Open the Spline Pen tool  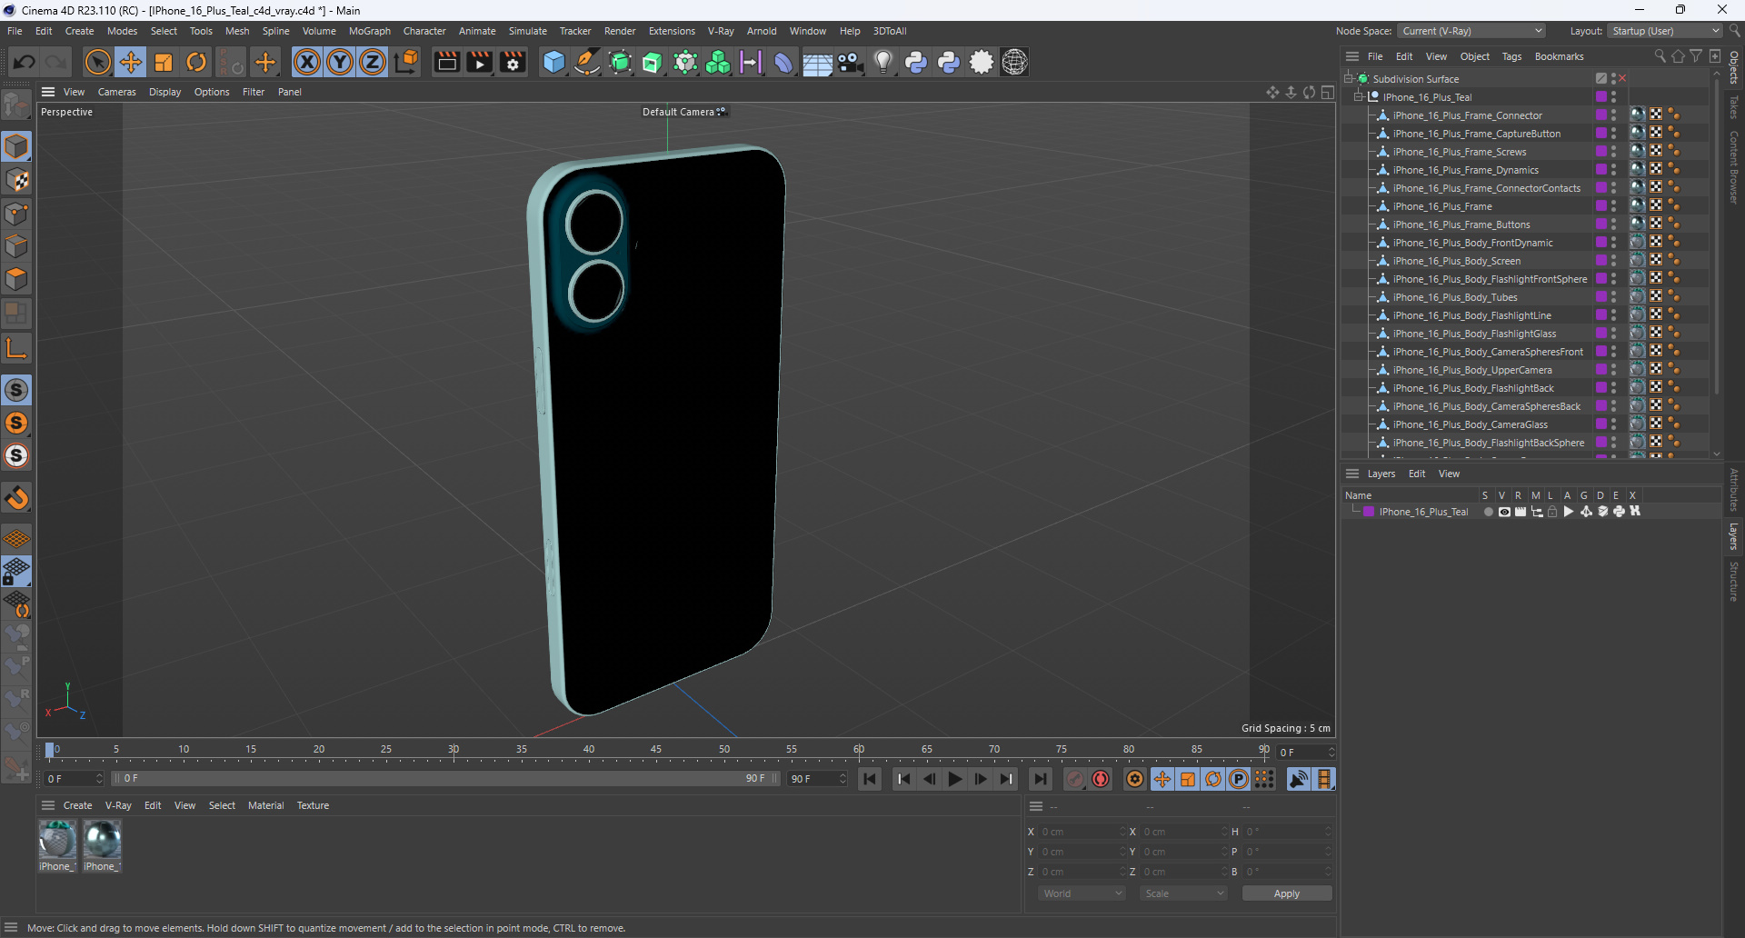[x=587, y=62]
